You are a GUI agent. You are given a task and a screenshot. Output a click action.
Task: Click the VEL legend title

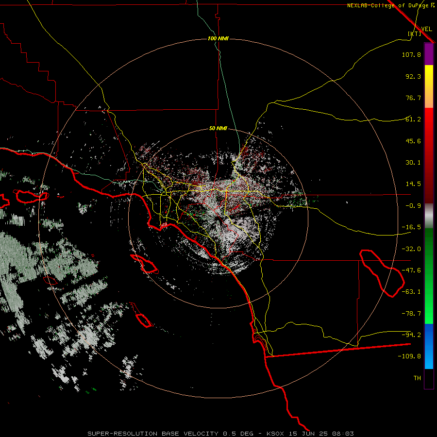click(x=426, y=29)
